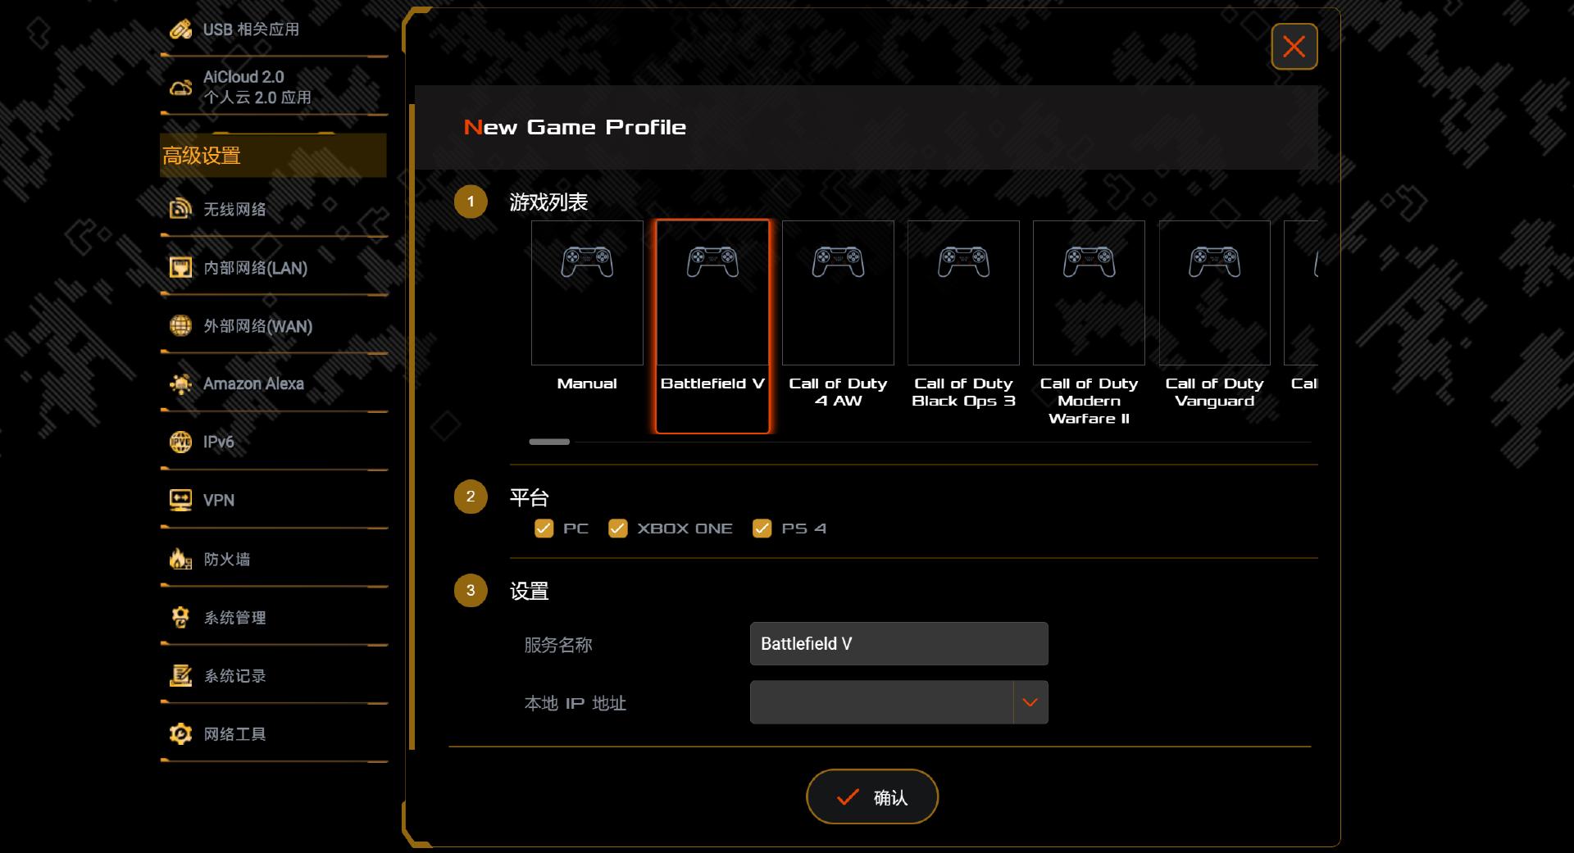Open the IPv6 settings icon

coord(180,442)
